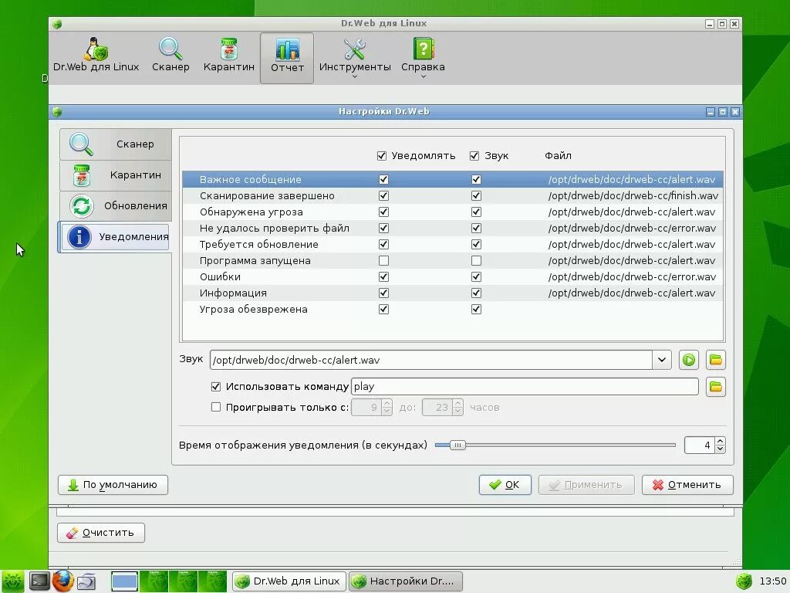Toggle sound checkbox for Сканирование завершено

[x=476, y=195]
